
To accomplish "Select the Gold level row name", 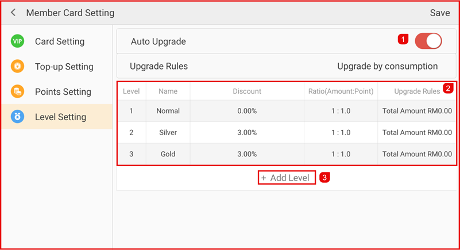I will 168,154.
